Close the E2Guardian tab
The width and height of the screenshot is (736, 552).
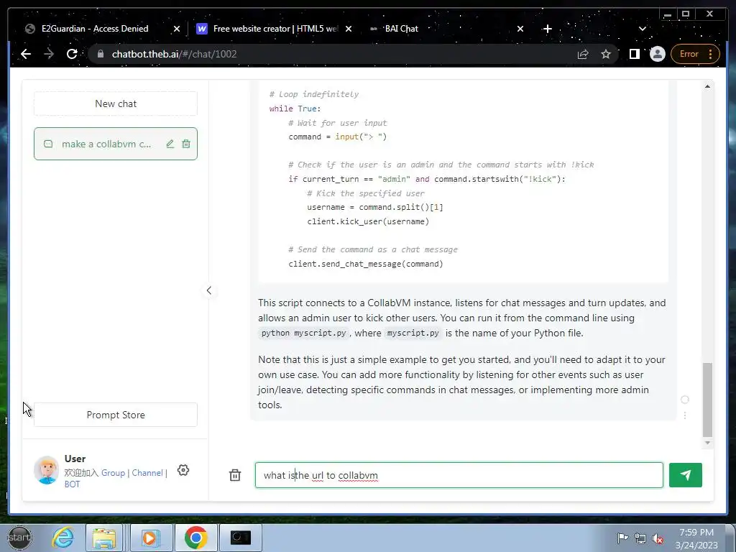[177, 29]
